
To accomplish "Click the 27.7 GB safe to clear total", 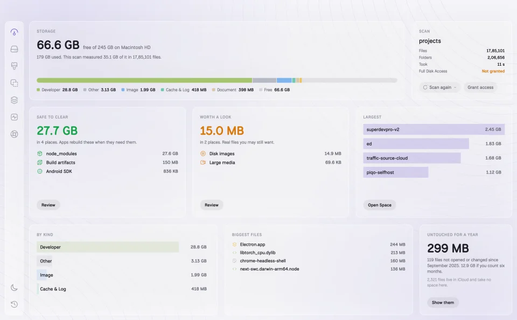I will click(57, 130).
